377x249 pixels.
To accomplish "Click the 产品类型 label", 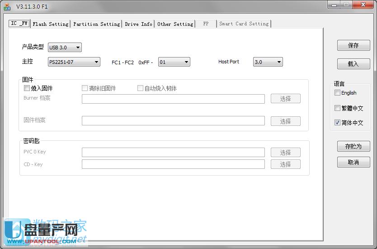I will click(x=33, y=47).
